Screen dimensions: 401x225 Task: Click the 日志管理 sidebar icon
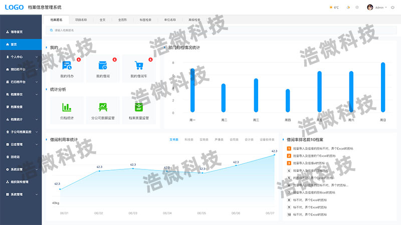pyautogui.click(x=8, y=144)
